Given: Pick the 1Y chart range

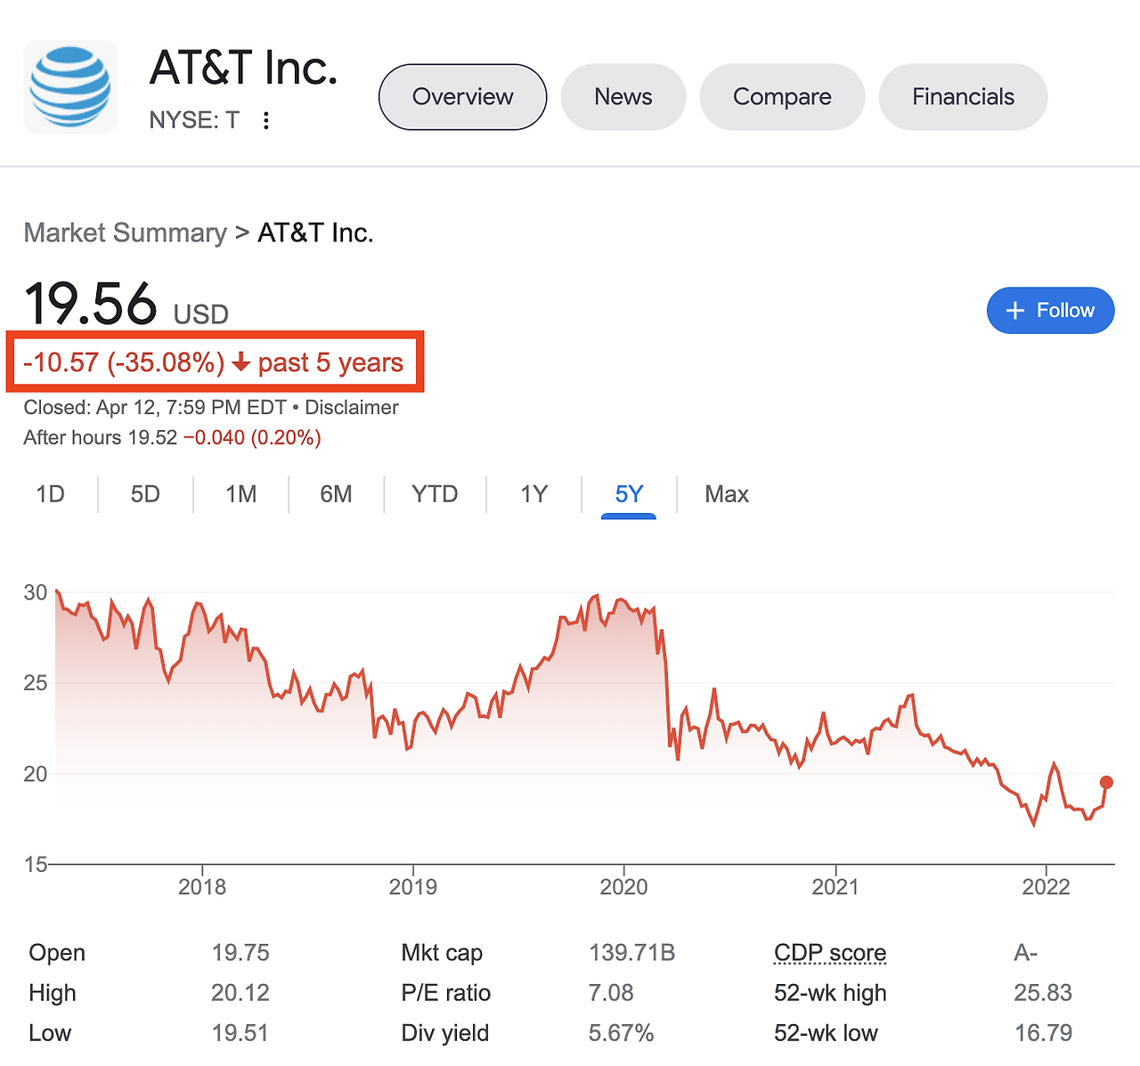Looking at the screenshot, I should pyautogui.click(x=533, y=494).
